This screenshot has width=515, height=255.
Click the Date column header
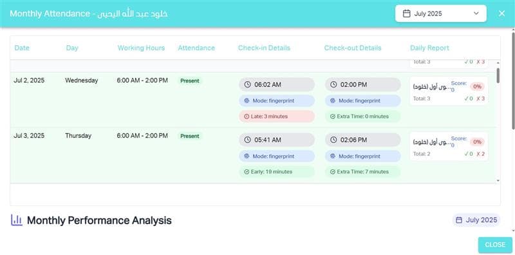22,48
